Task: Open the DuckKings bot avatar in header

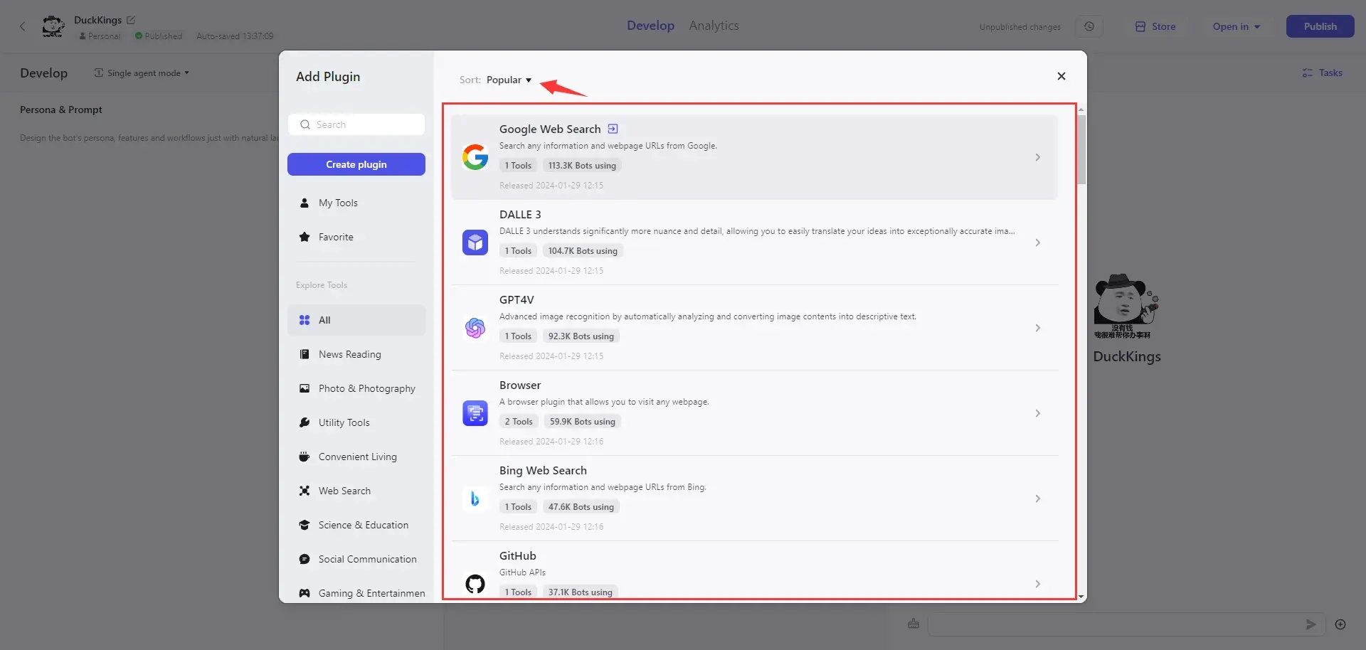Action: (x=53, y=26)
